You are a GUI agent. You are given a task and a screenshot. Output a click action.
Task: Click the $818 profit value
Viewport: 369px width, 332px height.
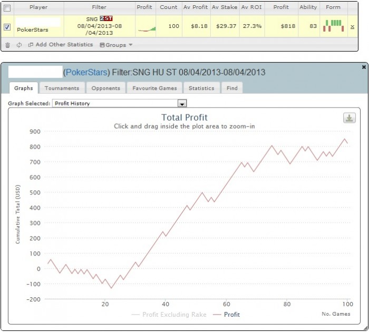(288, 26)
